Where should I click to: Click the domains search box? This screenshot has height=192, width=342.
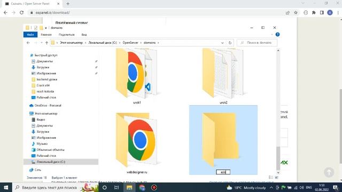257,43
